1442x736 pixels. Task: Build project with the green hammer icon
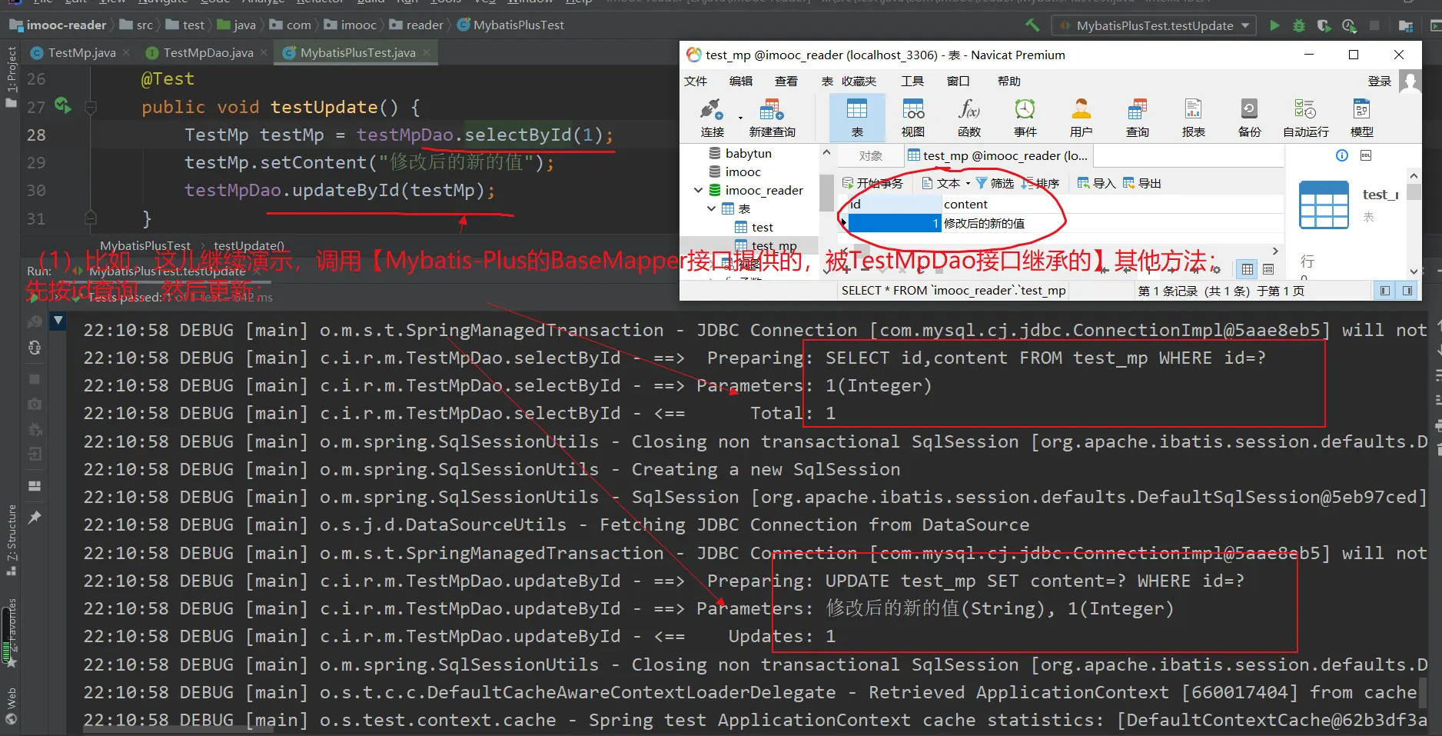pyautogui.click(x=1032, y=25)
